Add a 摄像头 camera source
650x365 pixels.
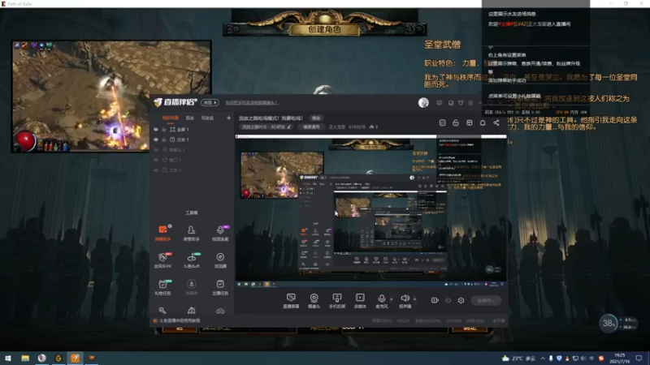coord(314,300)
